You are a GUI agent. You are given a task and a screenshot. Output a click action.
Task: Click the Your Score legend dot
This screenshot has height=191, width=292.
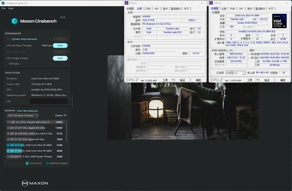click(27, 163)
